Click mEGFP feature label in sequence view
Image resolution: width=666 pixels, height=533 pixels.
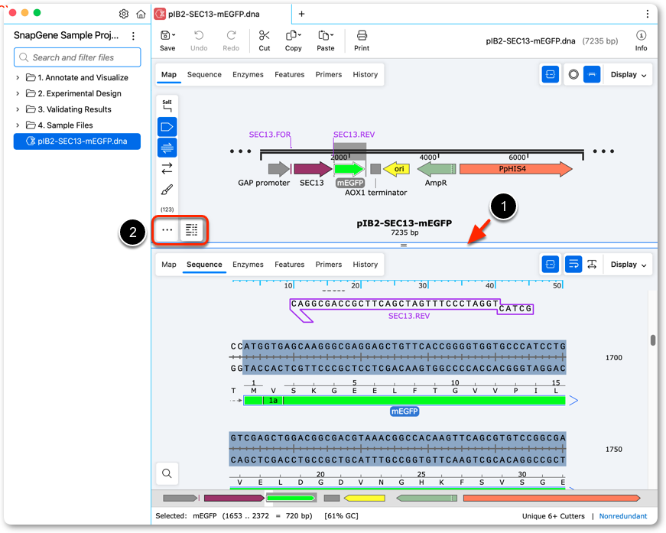coord(404,411)
